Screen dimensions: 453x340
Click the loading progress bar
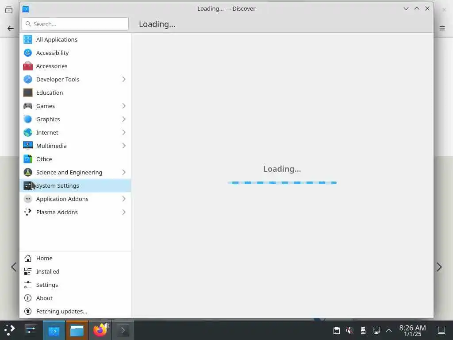(282, 183)
